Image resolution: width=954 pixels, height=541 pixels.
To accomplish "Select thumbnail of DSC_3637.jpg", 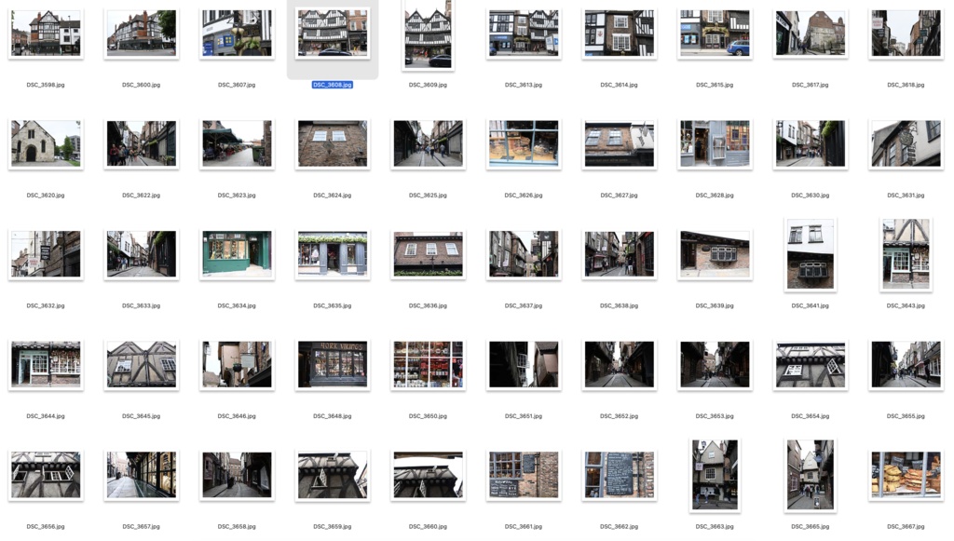I will tap(524, 254).
